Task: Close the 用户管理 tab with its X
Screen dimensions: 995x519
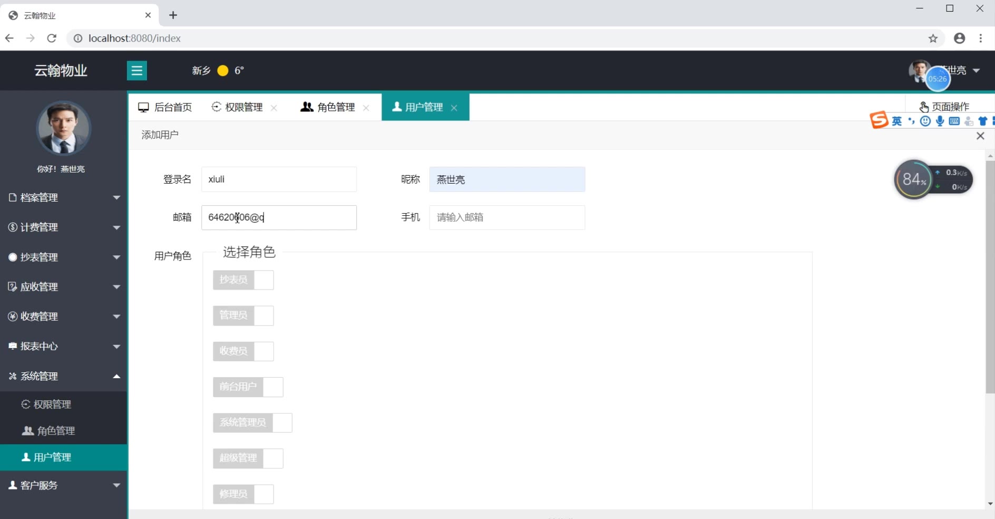Action: [x=454, y=108]
